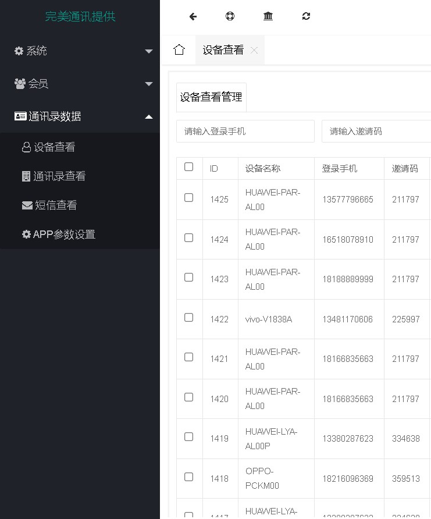Click the 设备名称 column header

point(263,169)
